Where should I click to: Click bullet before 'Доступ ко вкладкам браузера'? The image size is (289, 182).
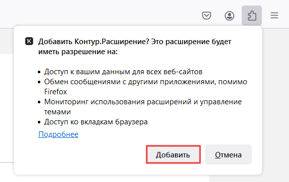click(39, 122)
